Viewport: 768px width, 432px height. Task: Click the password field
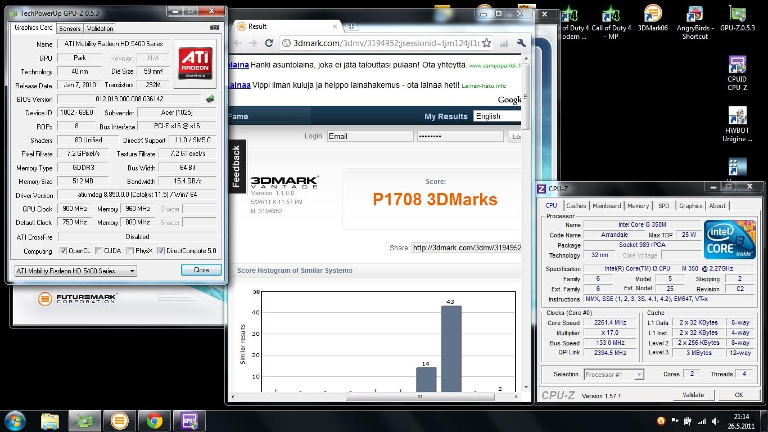coord(460,136)
